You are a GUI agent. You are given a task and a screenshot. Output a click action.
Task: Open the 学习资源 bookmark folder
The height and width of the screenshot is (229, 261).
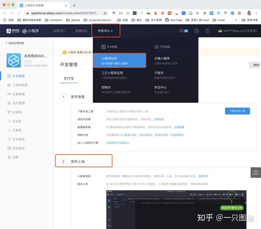coord(153,20)
